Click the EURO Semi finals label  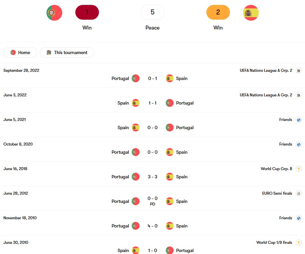(277, 193)
